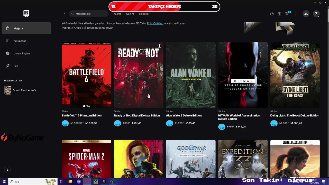This screenshot has height=185, width=329.
Task: Click the %20 discount badge
Action: 274,123
